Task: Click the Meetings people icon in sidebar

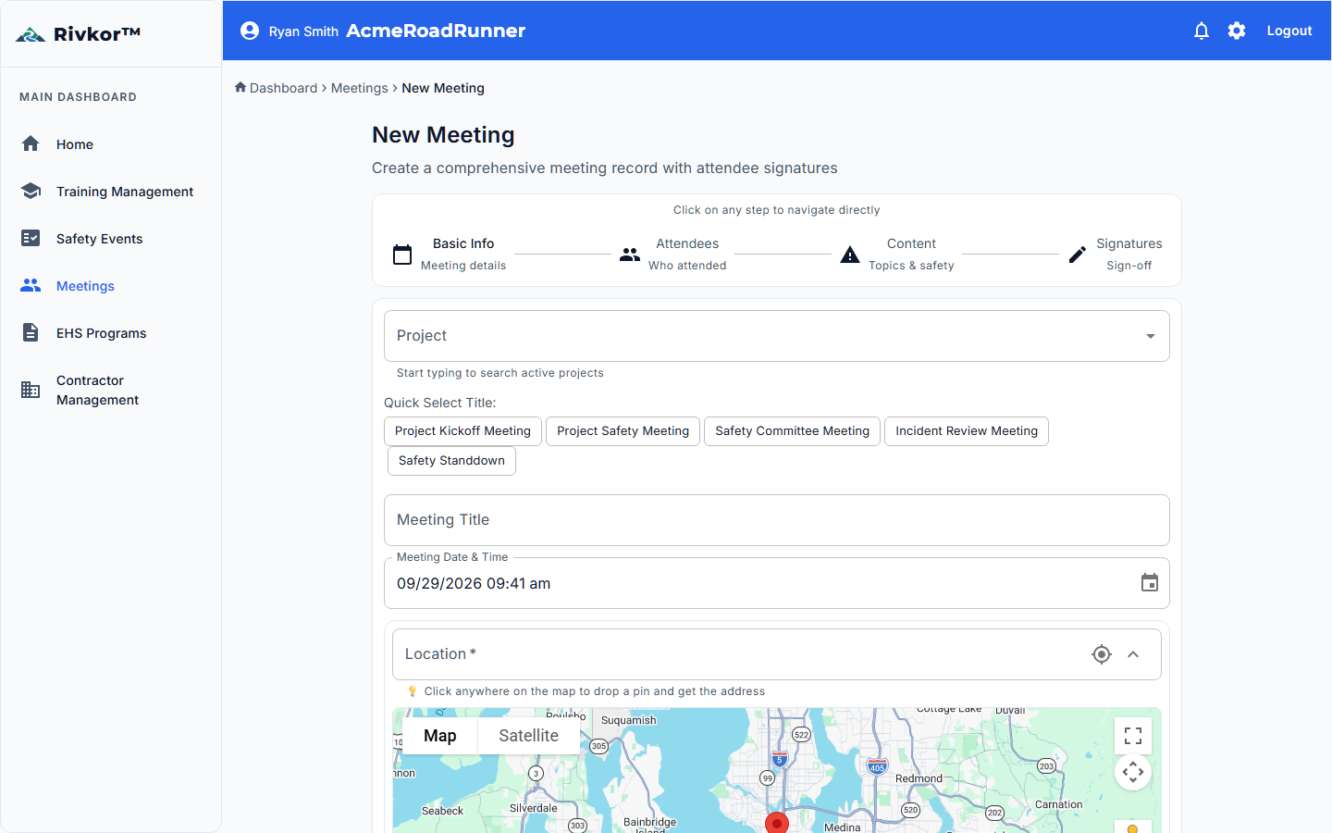Action: 31,285
